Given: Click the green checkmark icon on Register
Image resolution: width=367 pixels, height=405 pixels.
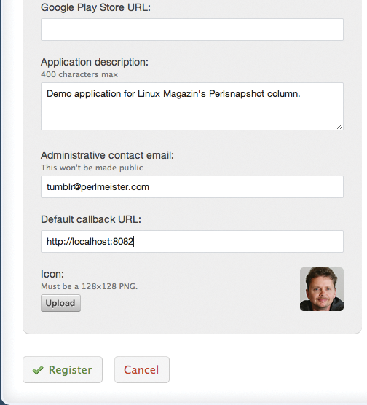Looking at the screenshot, I should click(x=38, y=370).
